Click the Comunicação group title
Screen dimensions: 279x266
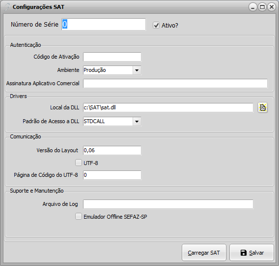pos(26,136)
